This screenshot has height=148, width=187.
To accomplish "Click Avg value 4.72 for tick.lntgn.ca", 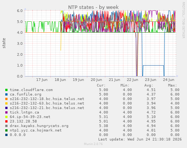I will 151,112.
